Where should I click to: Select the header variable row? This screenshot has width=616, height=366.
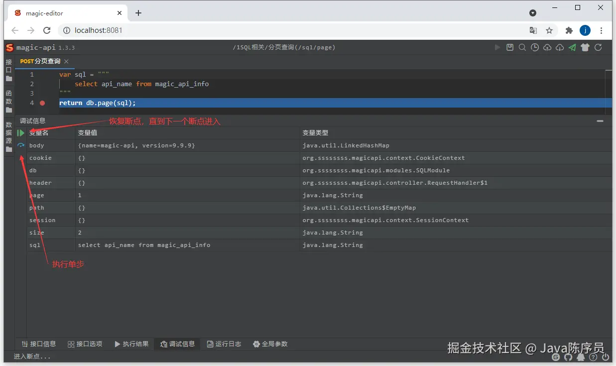click(319, 183)
